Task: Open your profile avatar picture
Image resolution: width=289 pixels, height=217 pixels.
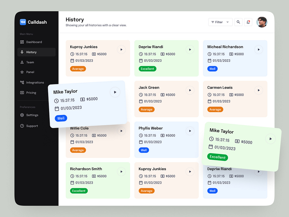Action: click(x=262, y=22)
